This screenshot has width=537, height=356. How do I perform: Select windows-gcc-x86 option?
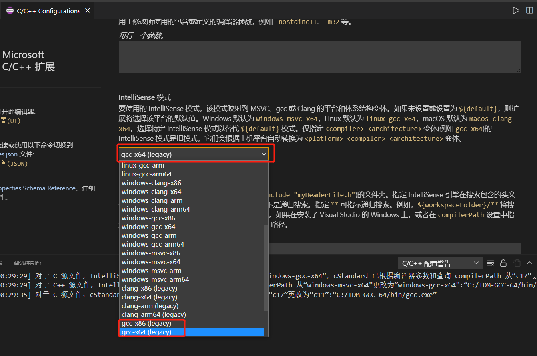point(192,218)
